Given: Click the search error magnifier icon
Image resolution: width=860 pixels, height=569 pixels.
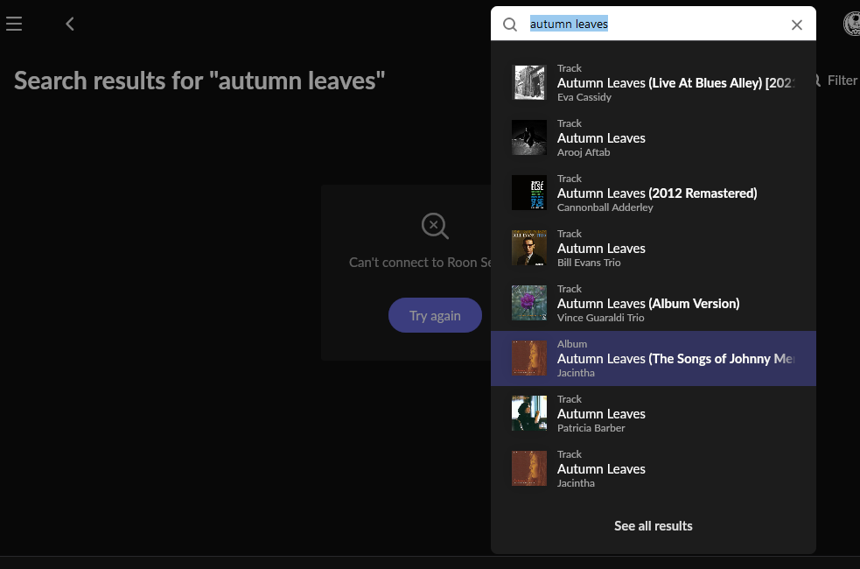Looking at the screenshot, I should (x=435, y=226).
